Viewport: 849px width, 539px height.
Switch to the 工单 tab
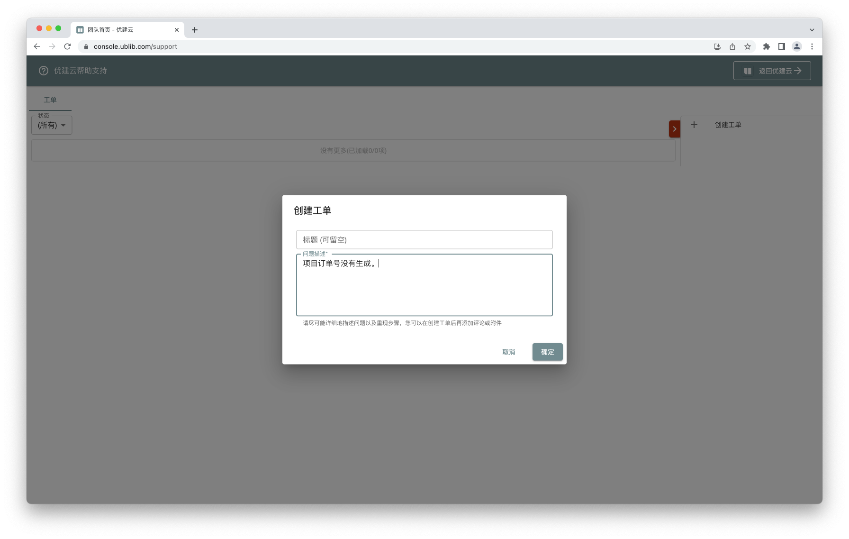click(x=50, y=100)
